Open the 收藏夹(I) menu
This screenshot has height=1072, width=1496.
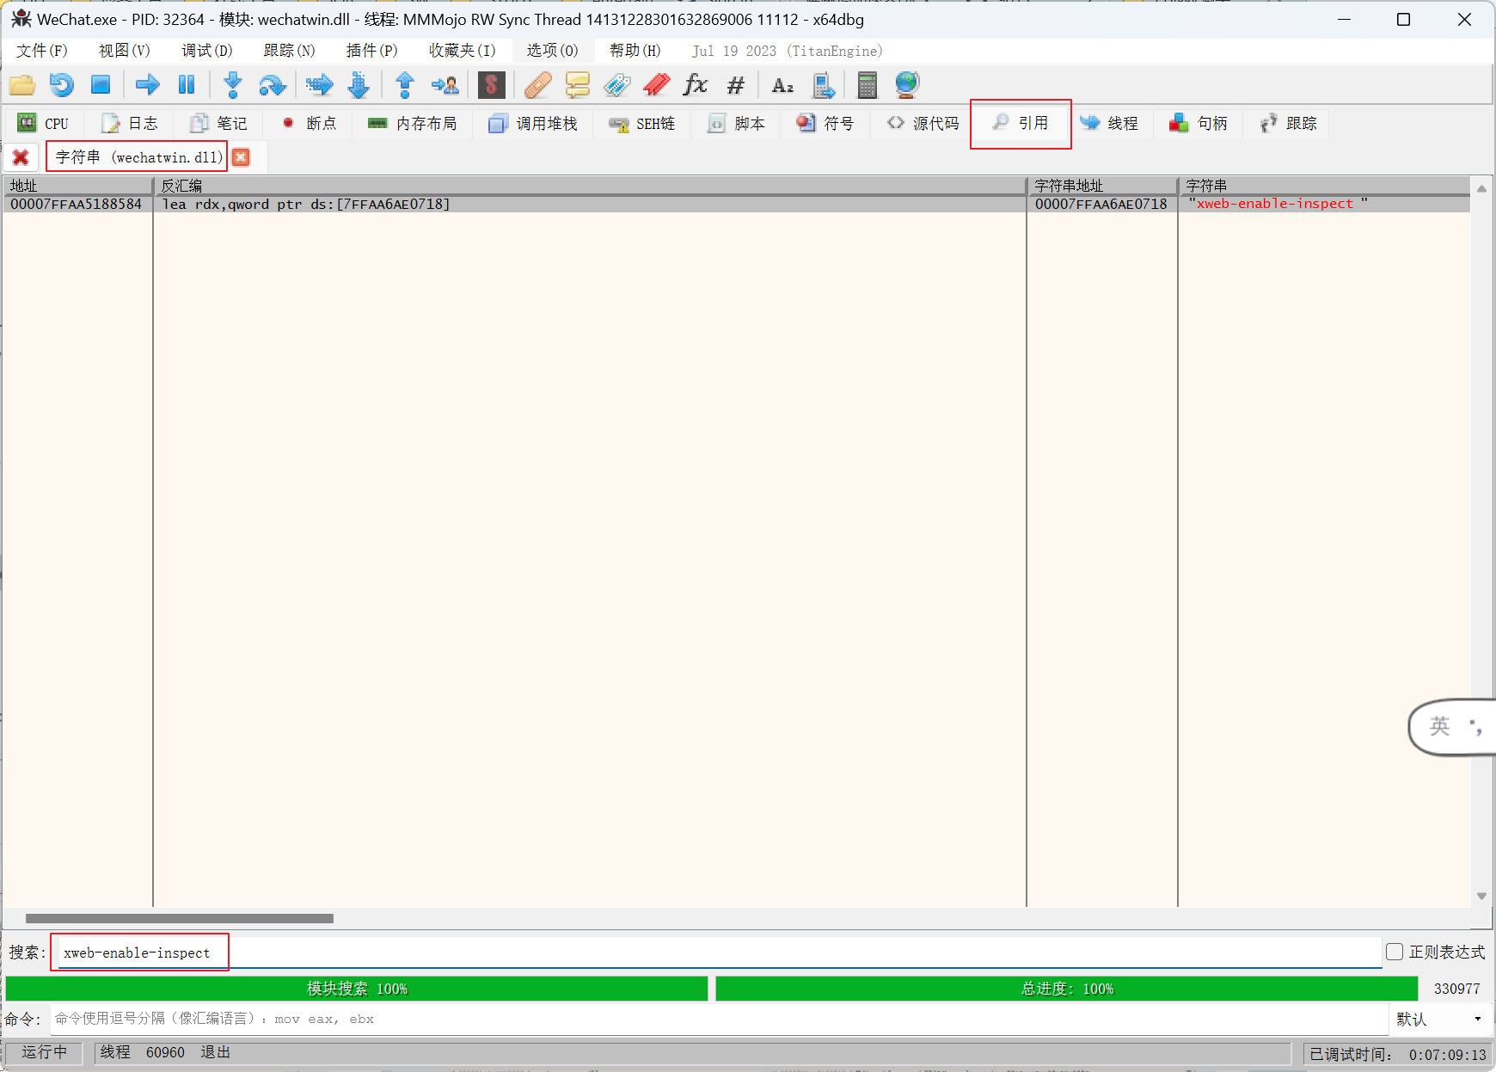coord(463,51)
